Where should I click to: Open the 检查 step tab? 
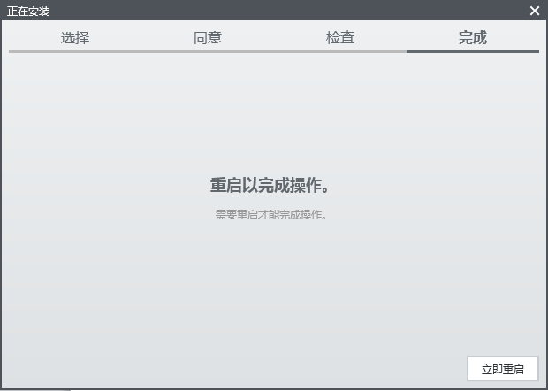click(340, 38)
